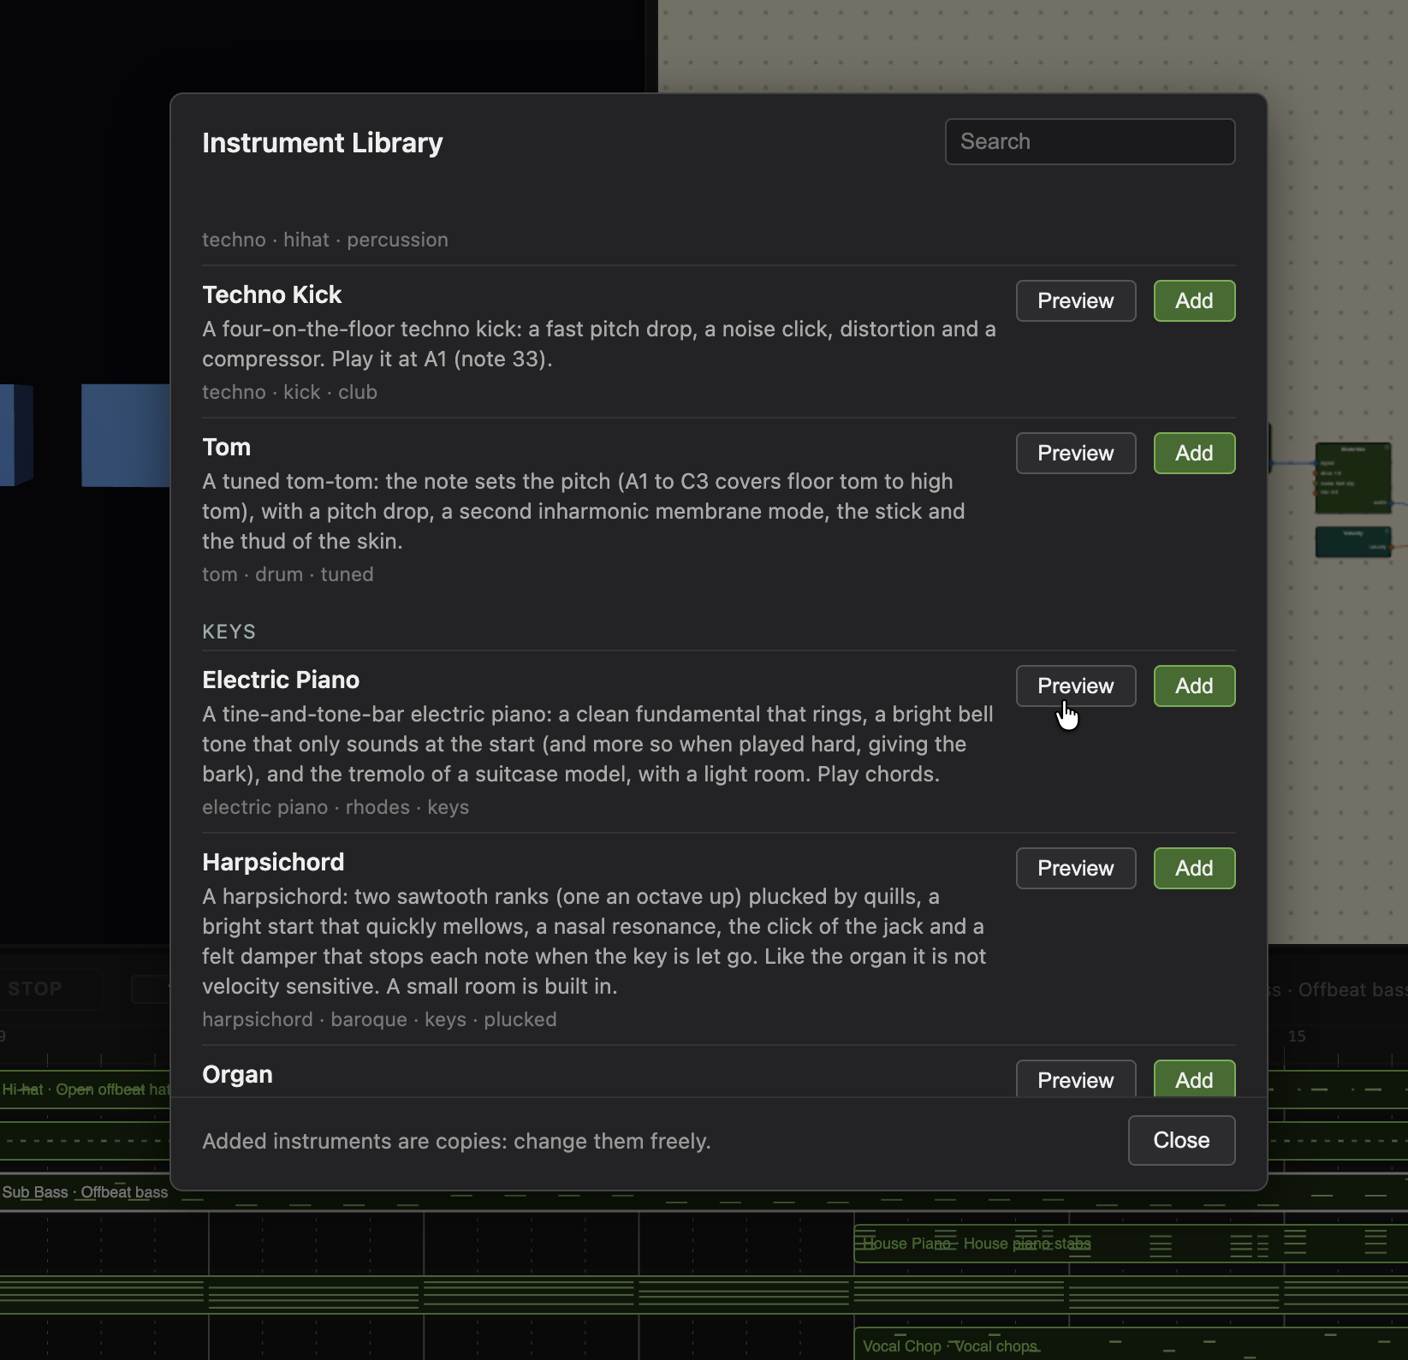
Task: Select the large green node on canvas
Action: tap(1353, 478)
